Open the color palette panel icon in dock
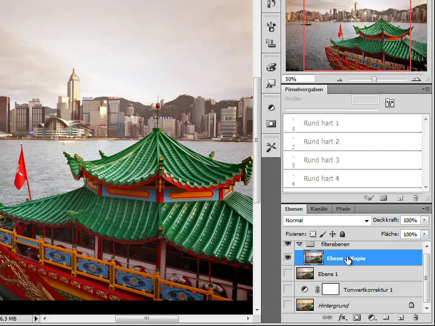The height and width of the screenshot is (326, 435). pos(270,67)
